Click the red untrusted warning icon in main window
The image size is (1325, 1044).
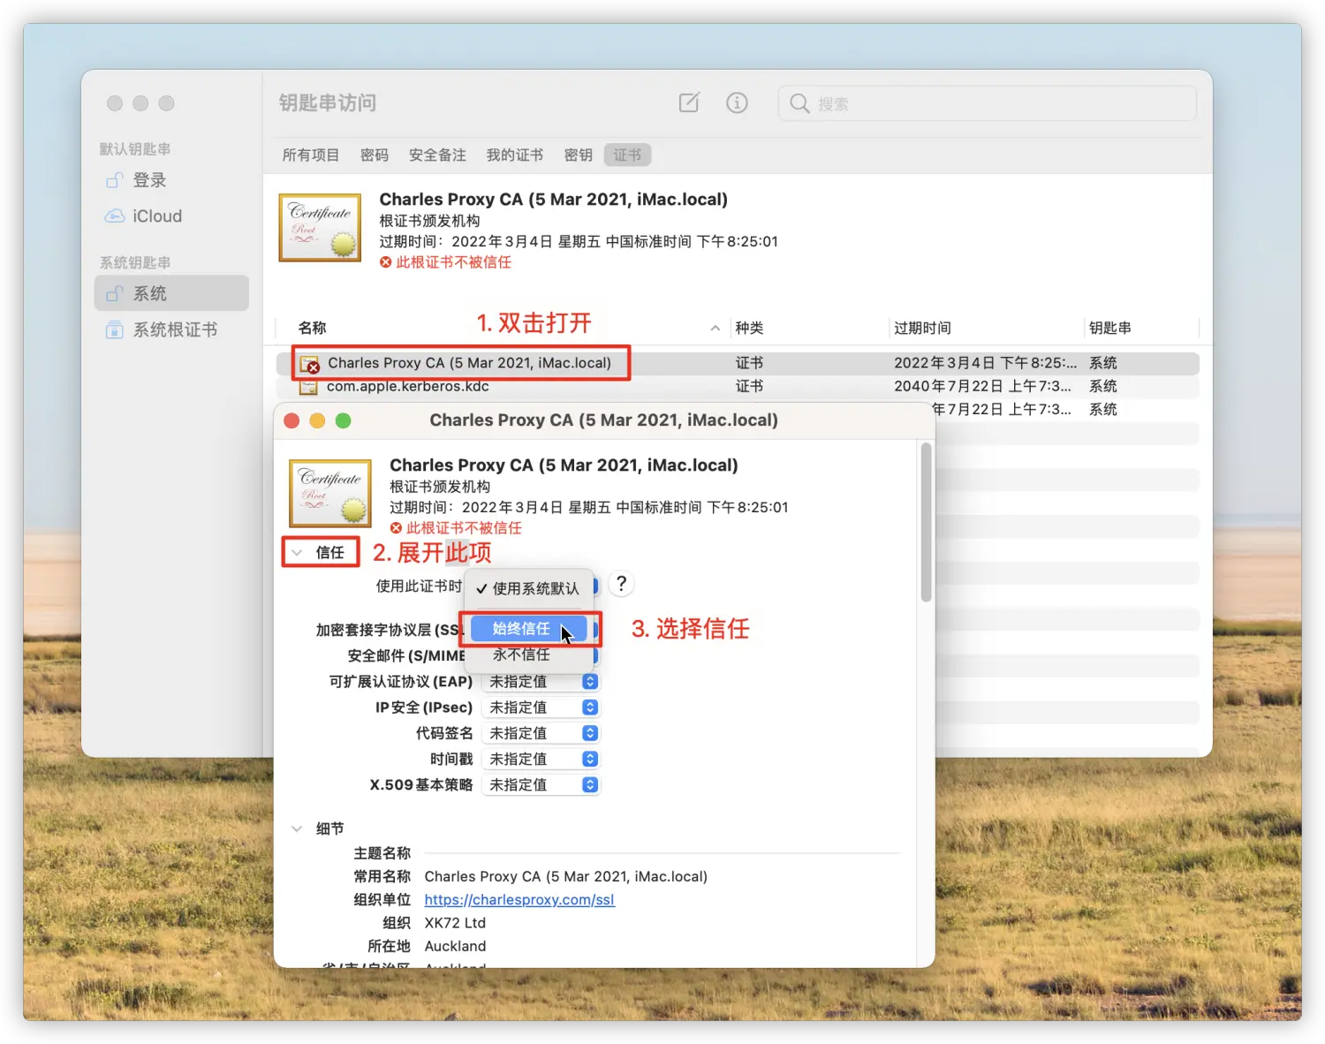[386, 262]
